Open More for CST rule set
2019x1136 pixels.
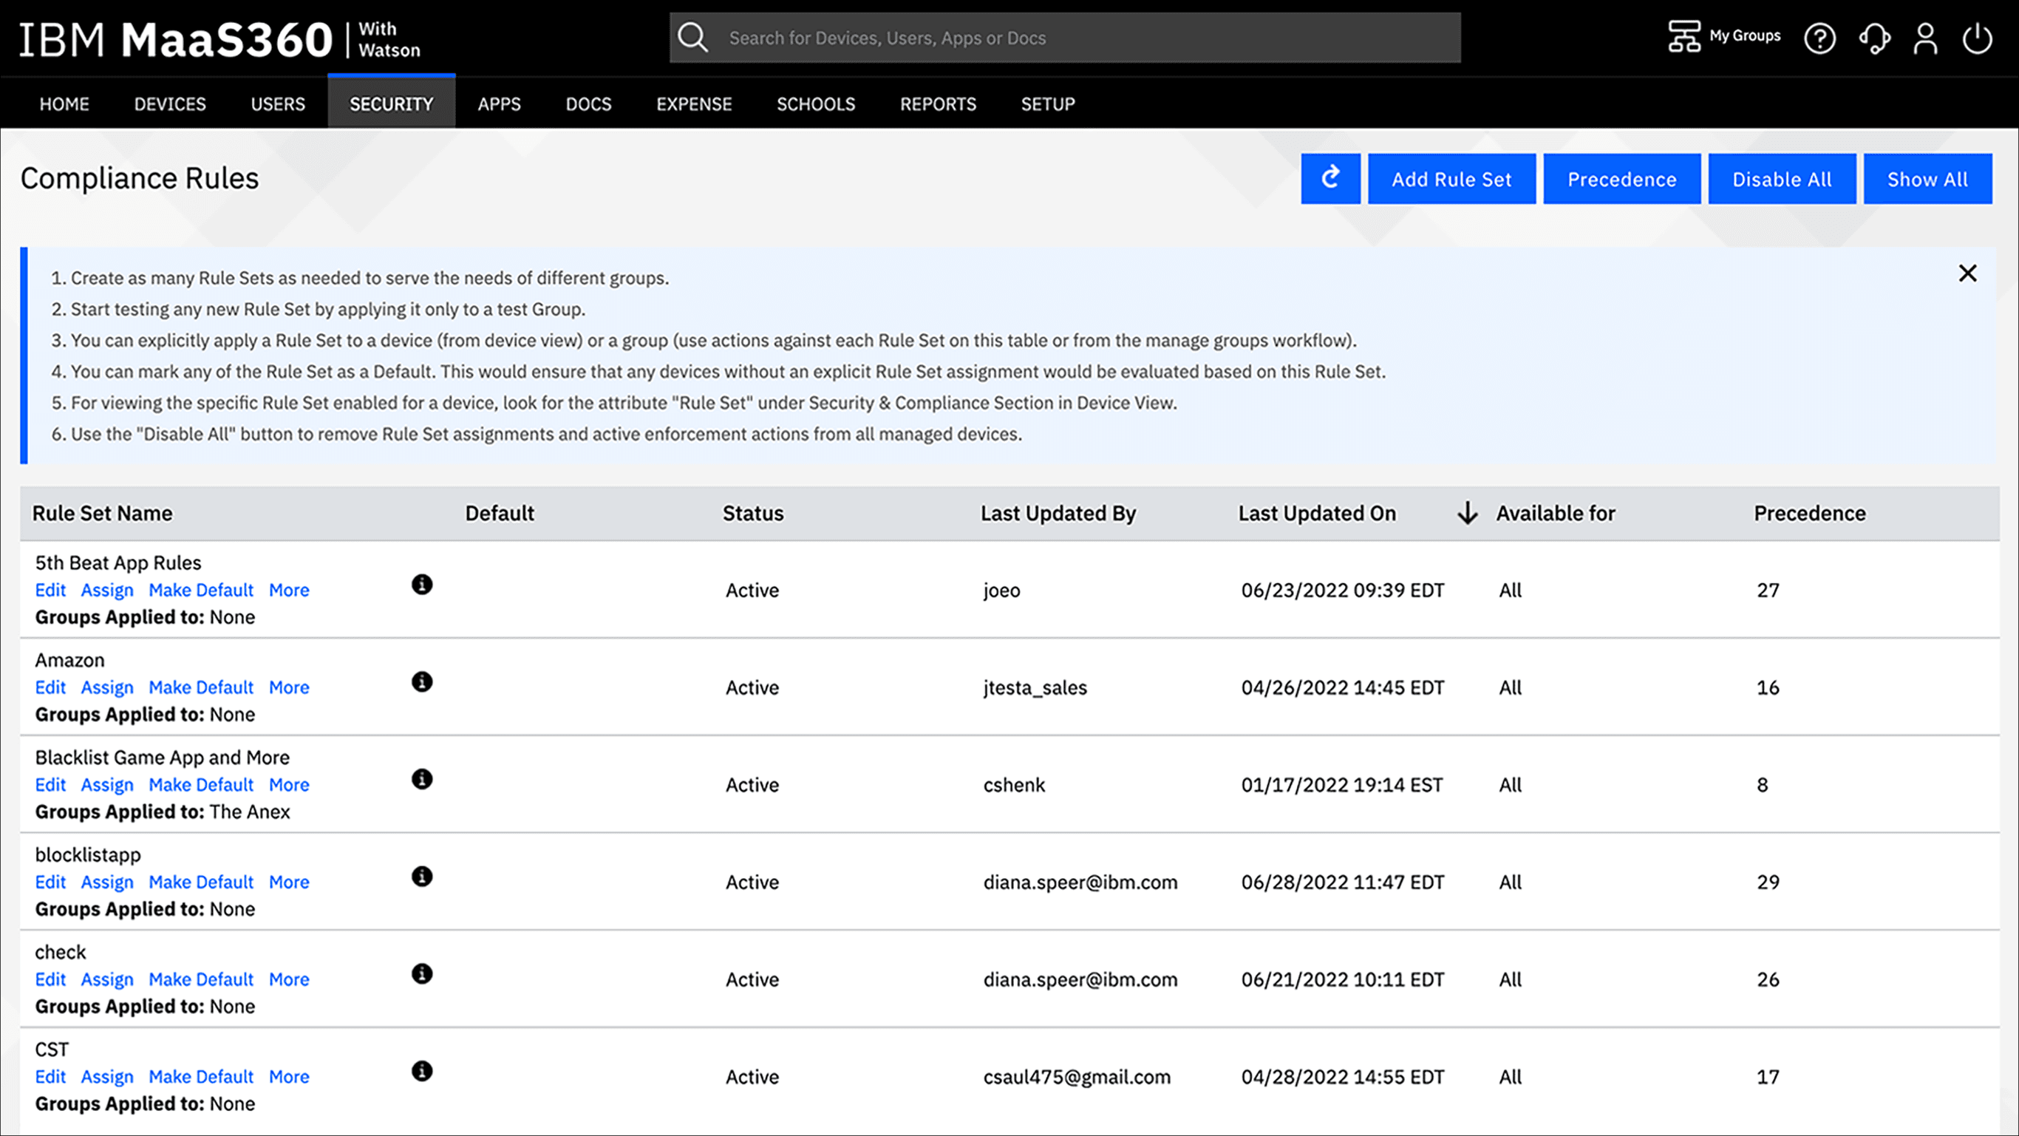pos(289,1076)
